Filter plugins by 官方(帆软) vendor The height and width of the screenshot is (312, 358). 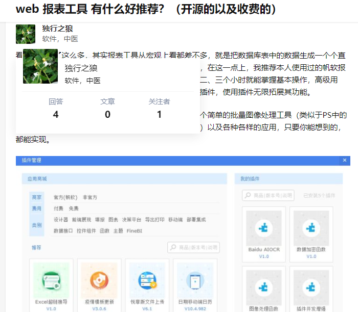coord(65,197)
